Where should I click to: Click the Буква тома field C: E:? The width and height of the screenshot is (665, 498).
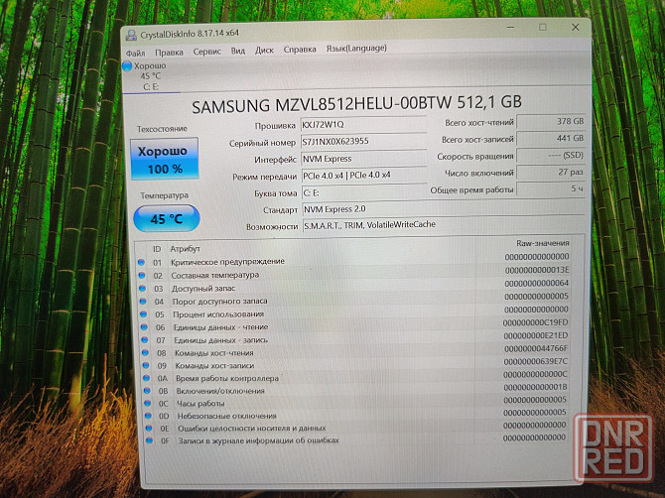[363, 192]
